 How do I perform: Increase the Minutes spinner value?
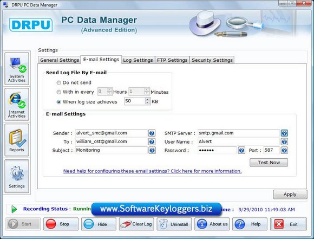(147, 89)
